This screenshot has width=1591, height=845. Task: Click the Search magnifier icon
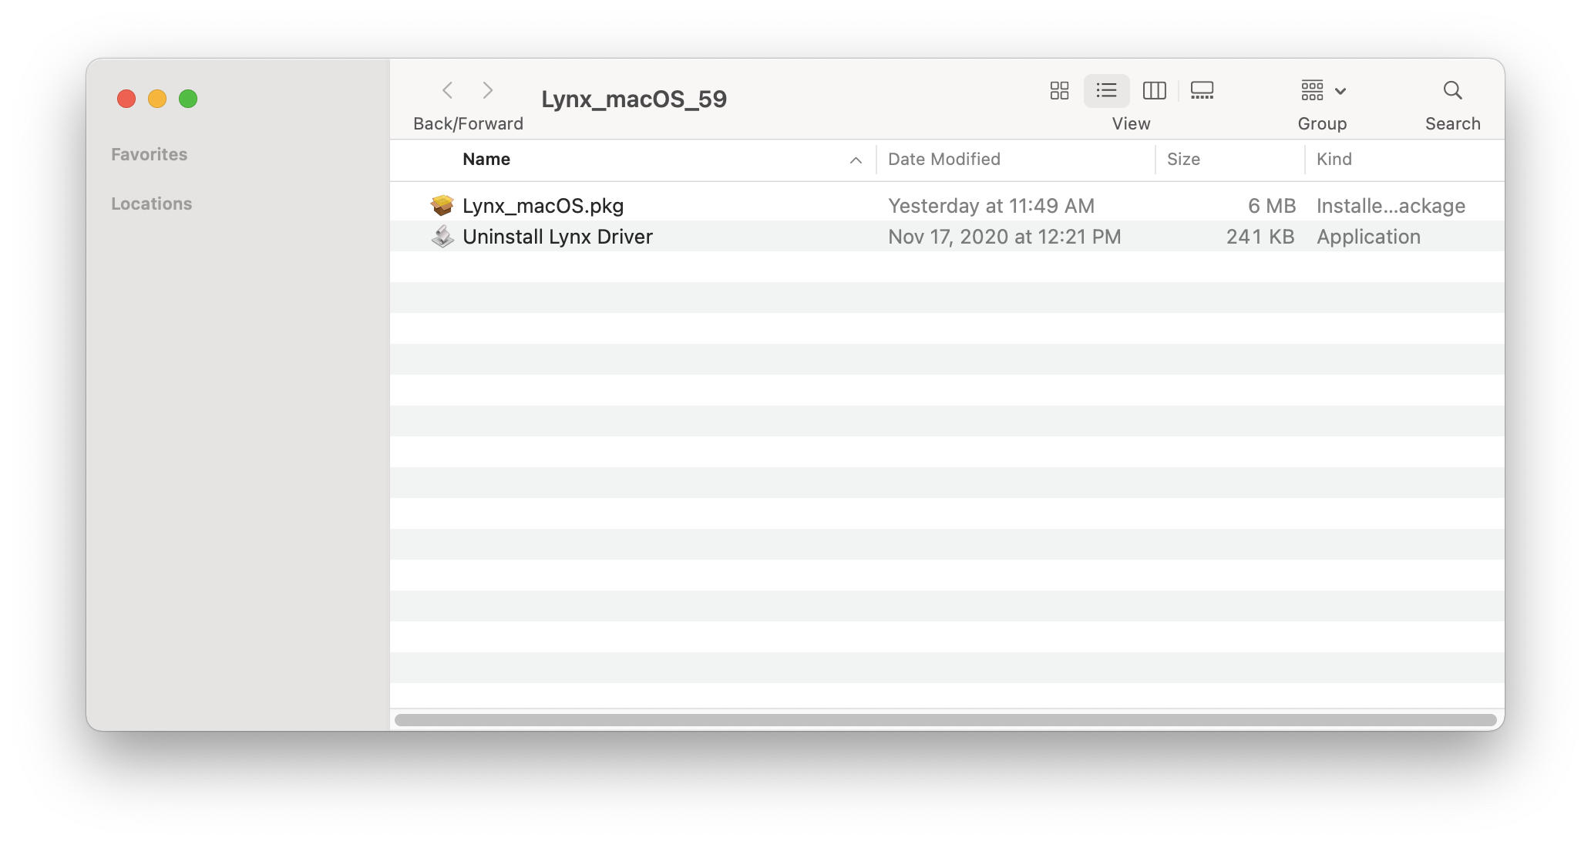pos(1452,91)
